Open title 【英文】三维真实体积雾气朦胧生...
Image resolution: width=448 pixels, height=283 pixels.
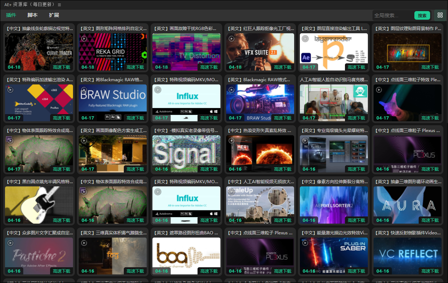point(113,233)
